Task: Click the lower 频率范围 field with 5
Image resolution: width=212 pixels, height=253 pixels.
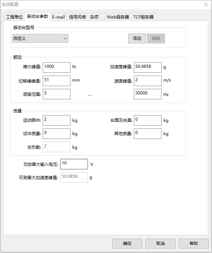Action: coord(56,94)
